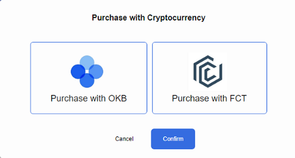
Task: Click the "Purchase with Cryptocurrency" dialog heading
Action: [x=149, y=18]
